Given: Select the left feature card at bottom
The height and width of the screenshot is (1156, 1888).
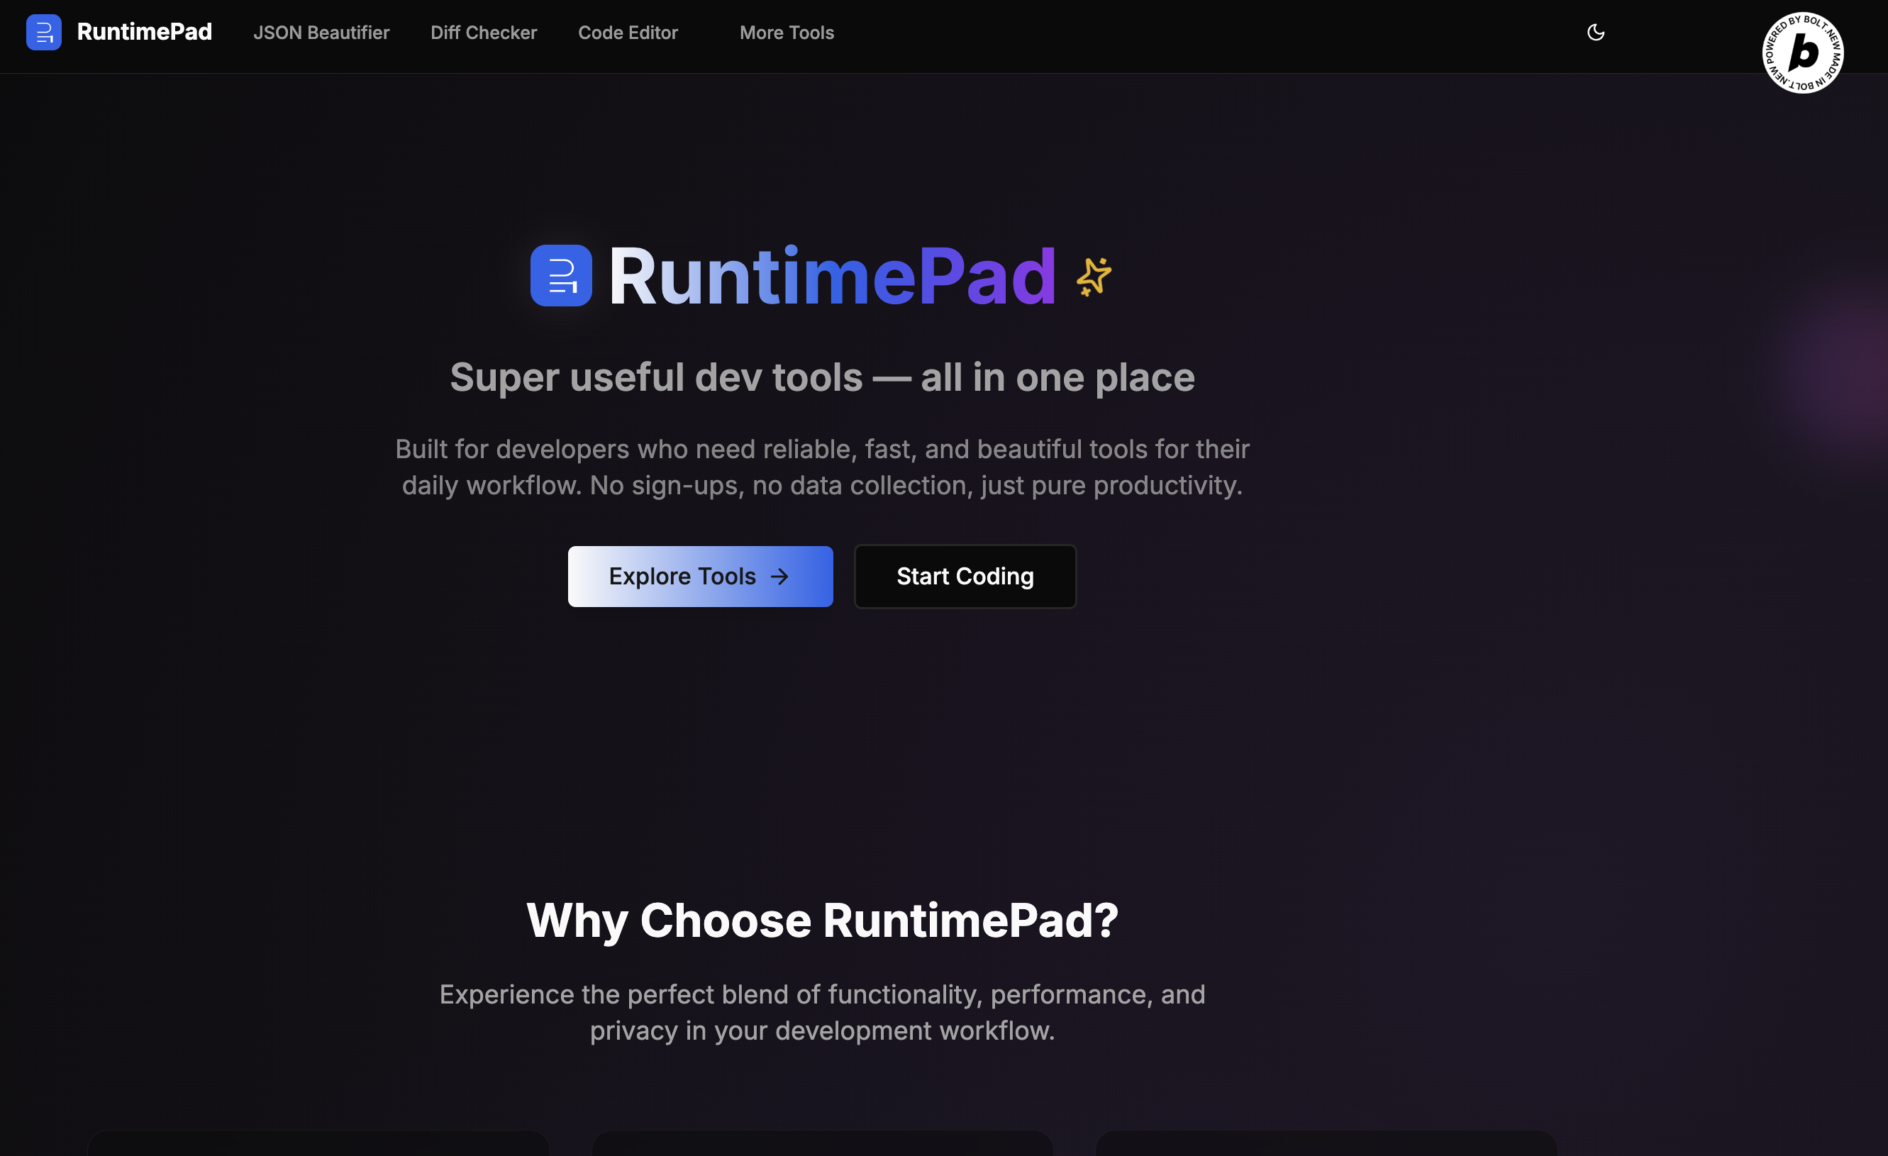Looking at the screenshot, I should 318,1144.
